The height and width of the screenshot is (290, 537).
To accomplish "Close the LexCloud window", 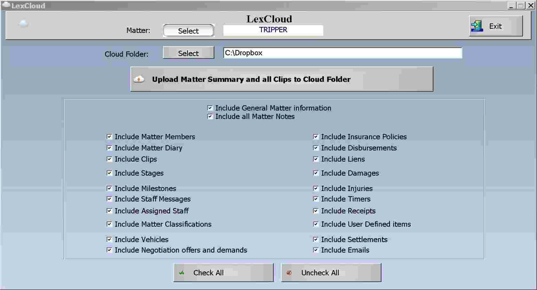I will pos(531,5).
